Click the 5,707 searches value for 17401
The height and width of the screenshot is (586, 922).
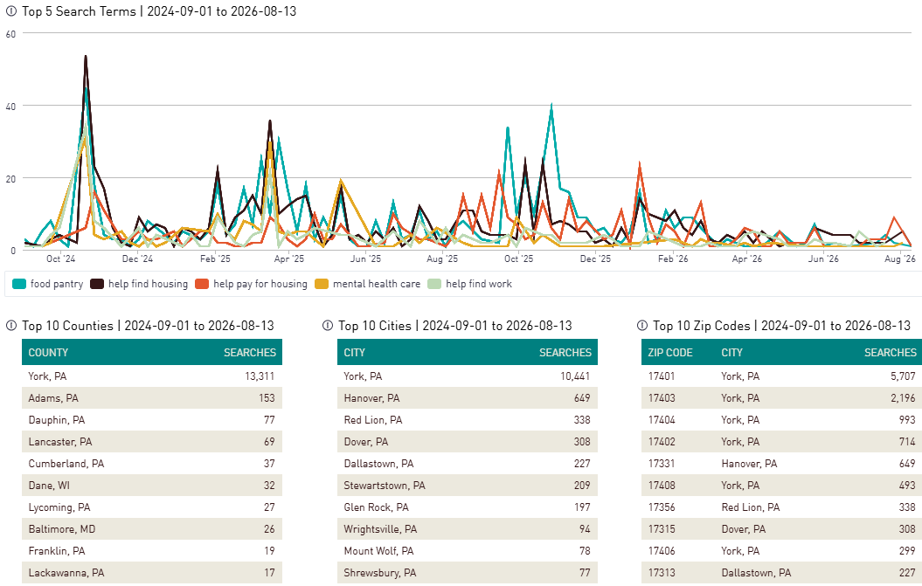click(903, 376)
